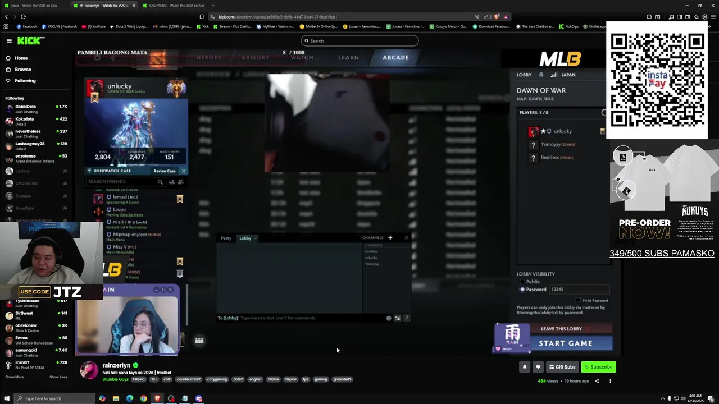Click Review Case for Overwatch
Viewport: 719px width, 404px height.
165,171
